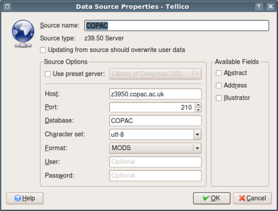Click the utf-8 character set text field
Viewport: 278px width, 211px height.
click(x=151, y=134)
